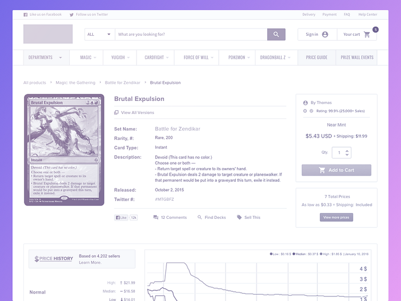The image size is (401, 301).
Task: Click the Sign in user avatar icon
Action: point(325,34)
